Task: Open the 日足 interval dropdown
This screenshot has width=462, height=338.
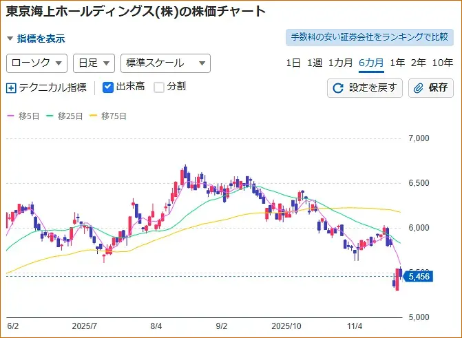Action: [94, 63]
